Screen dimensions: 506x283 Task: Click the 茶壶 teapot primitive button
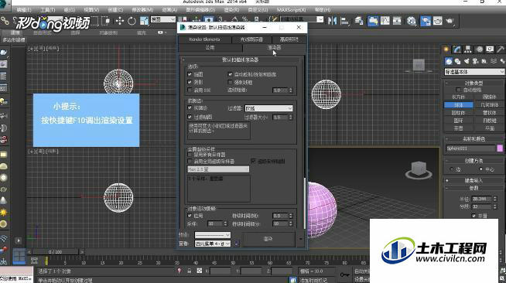coord(458,128)
